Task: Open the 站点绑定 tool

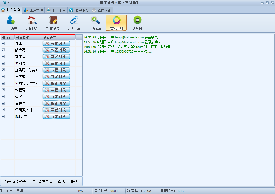Action: [11, 23]
